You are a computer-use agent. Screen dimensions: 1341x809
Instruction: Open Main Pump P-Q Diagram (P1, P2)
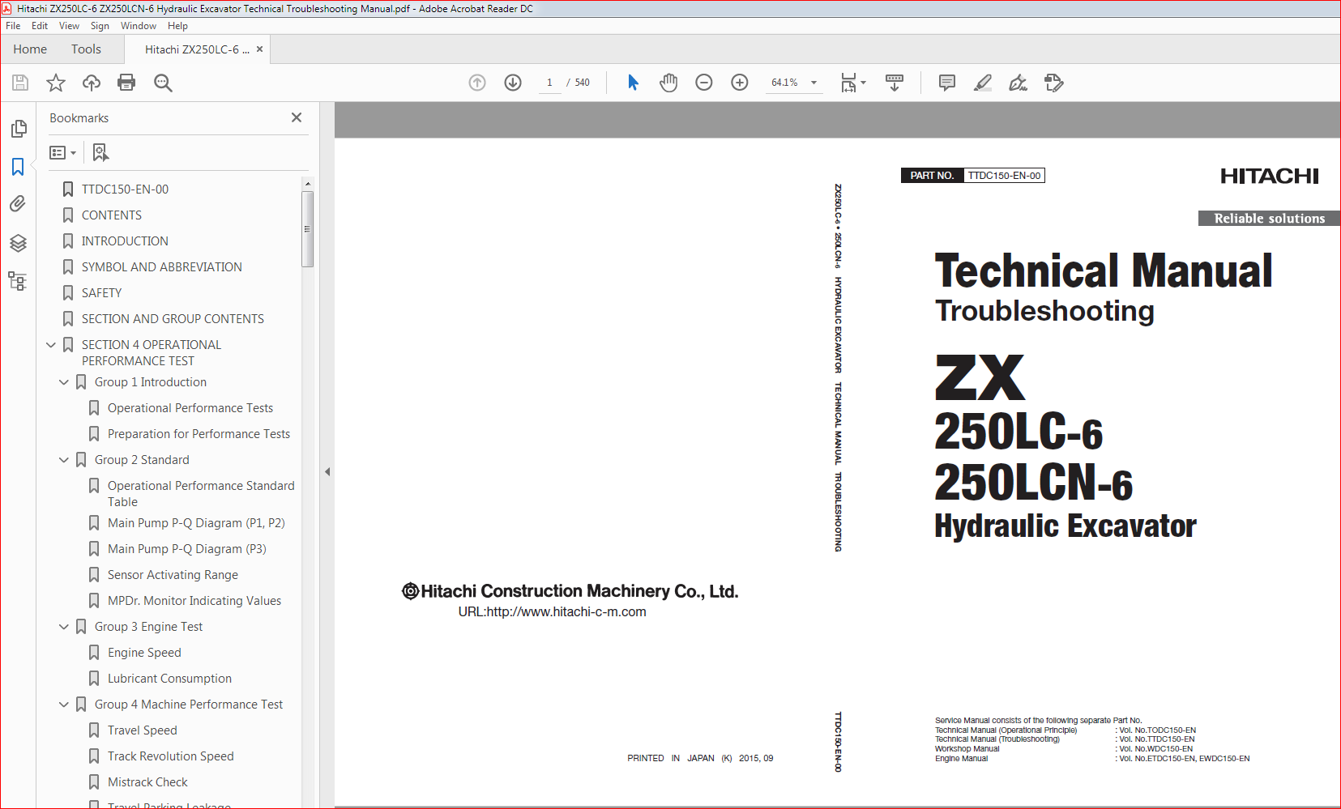(x=196, y=523)
